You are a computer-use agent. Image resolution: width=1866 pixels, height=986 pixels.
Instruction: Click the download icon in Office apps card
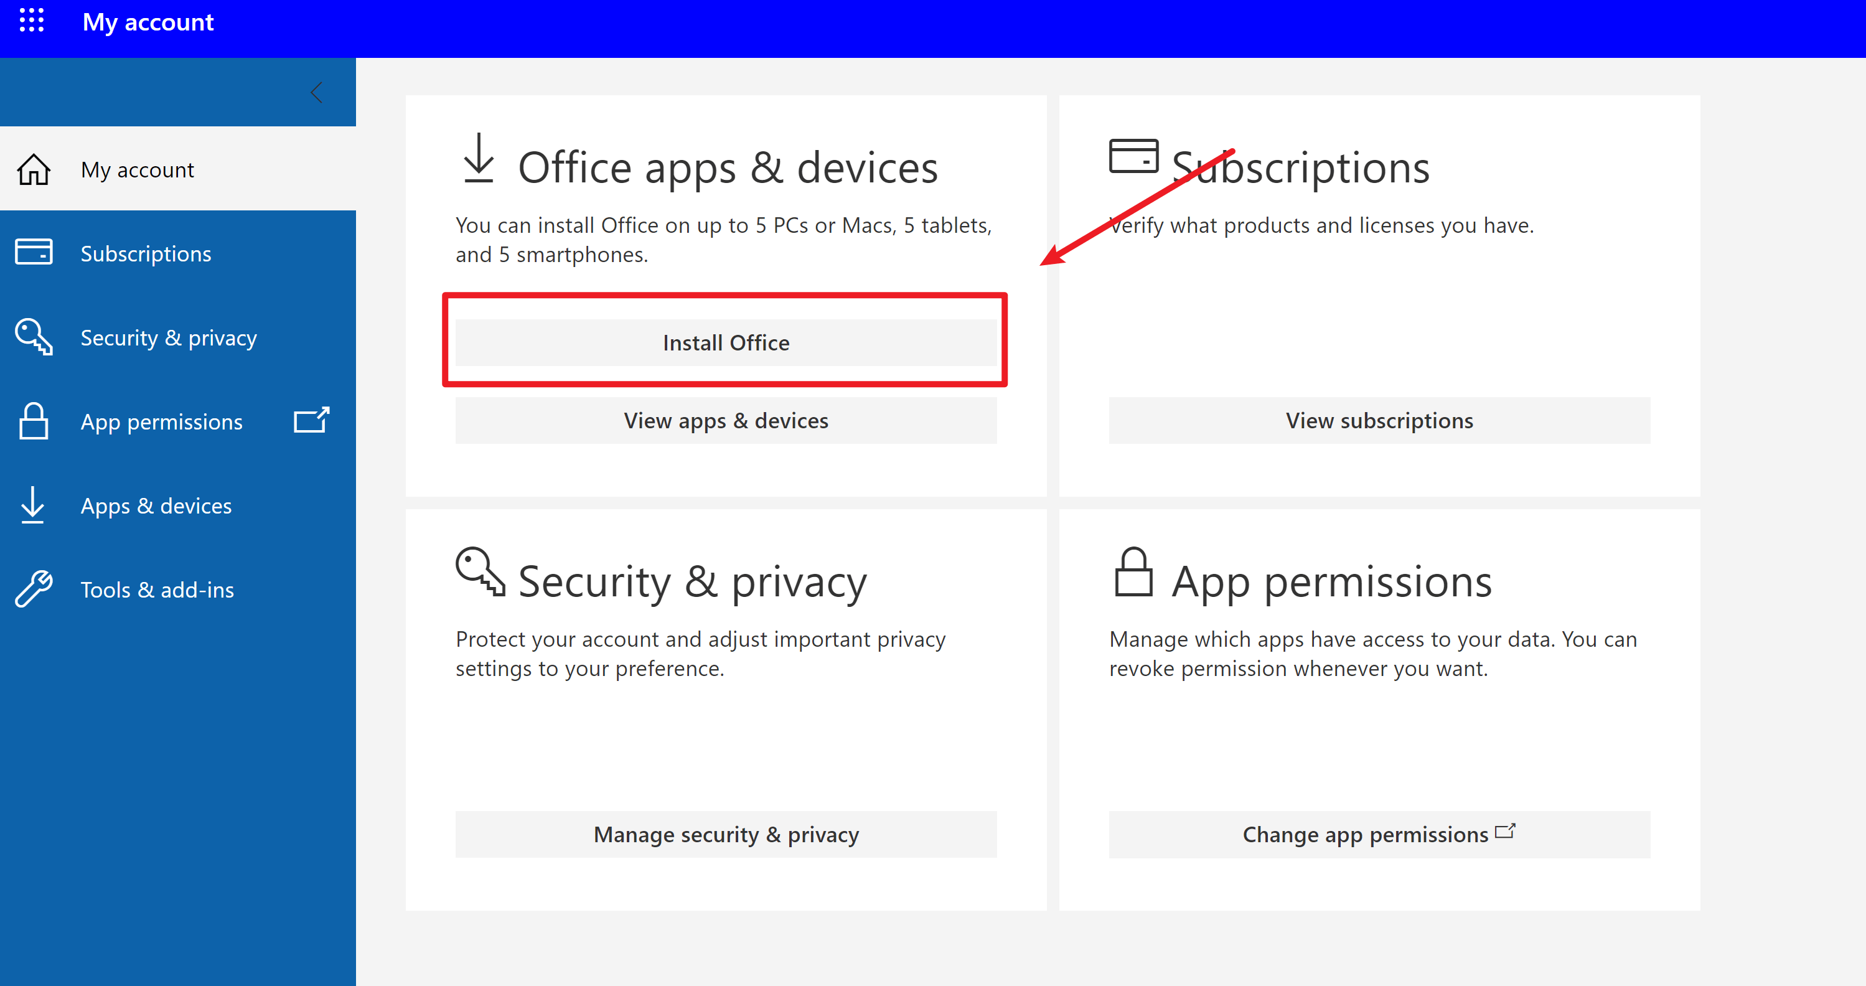tap(479, 157)
